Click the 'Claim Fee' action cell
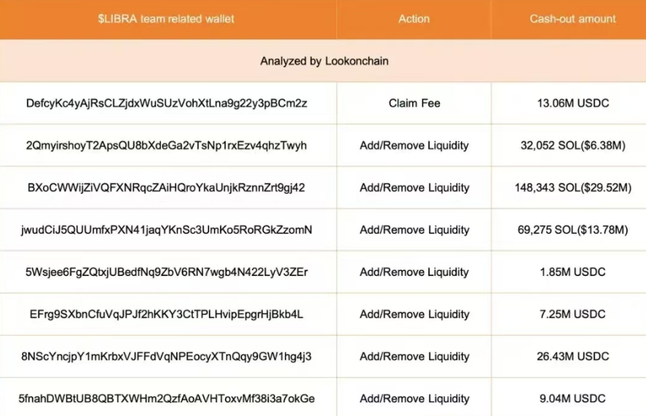 click(414, 103)
